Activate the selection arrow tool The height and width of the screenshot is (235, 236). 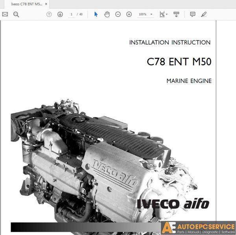96,14
